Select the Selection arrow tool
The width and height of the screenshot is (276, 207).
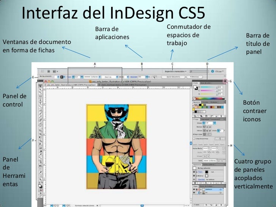(x=40, y=86)
